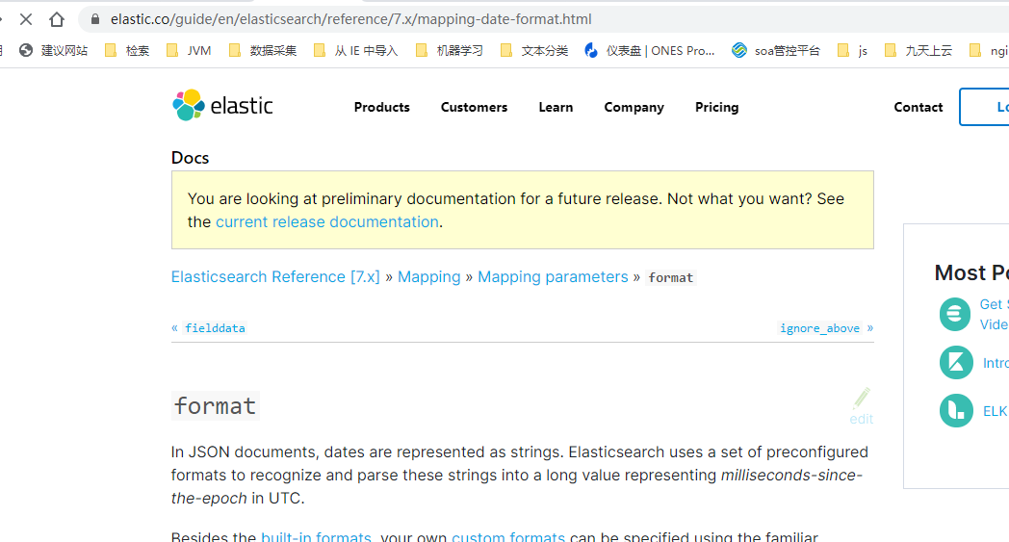This screenshot has height=542, width=1009.
Task: Open the 文本分类 bookmark folder
Action: (x=534, y=50)
